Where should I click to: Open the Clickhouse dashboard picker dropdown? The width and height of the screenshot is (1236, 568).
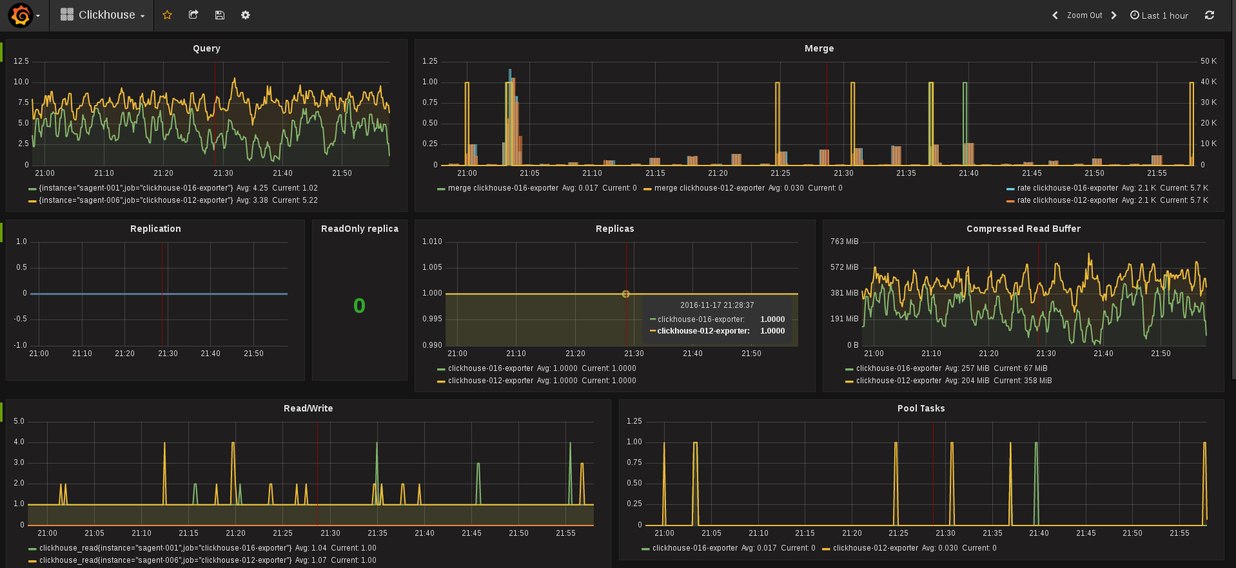point(103,15)
